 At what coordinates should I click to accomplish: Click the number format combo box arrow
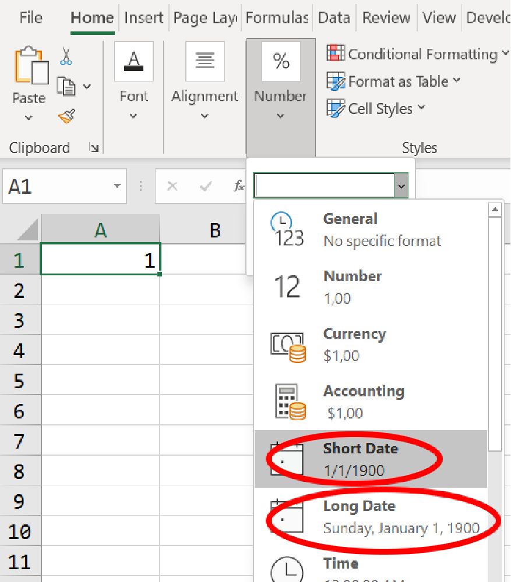401,186
